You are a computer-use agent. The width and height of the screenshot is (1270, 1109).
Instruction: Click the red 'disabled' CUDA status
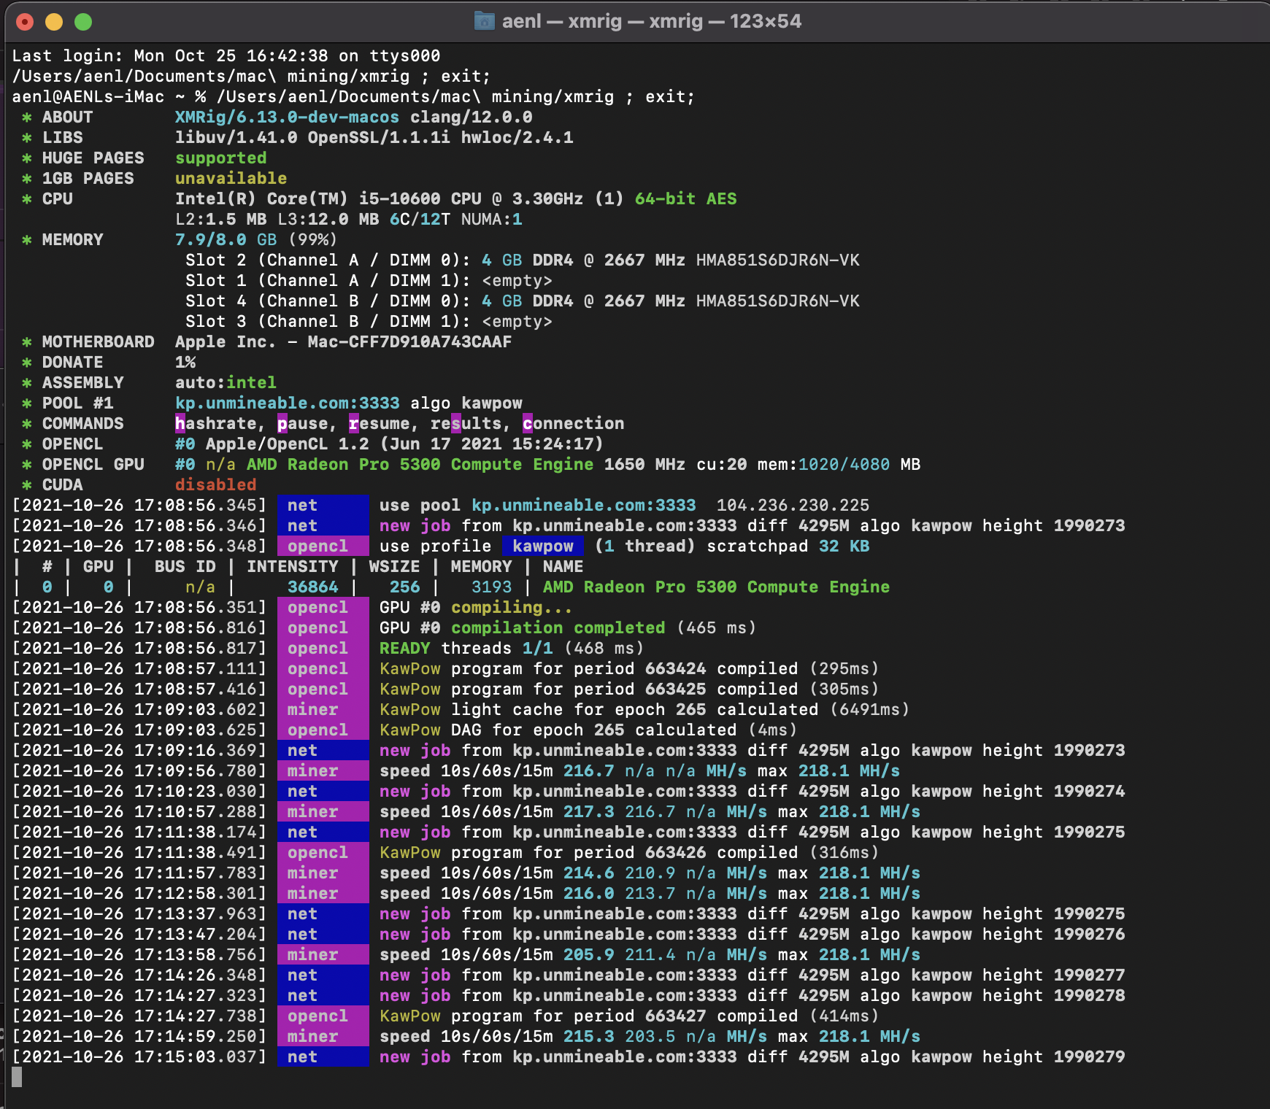coord(215,484)
